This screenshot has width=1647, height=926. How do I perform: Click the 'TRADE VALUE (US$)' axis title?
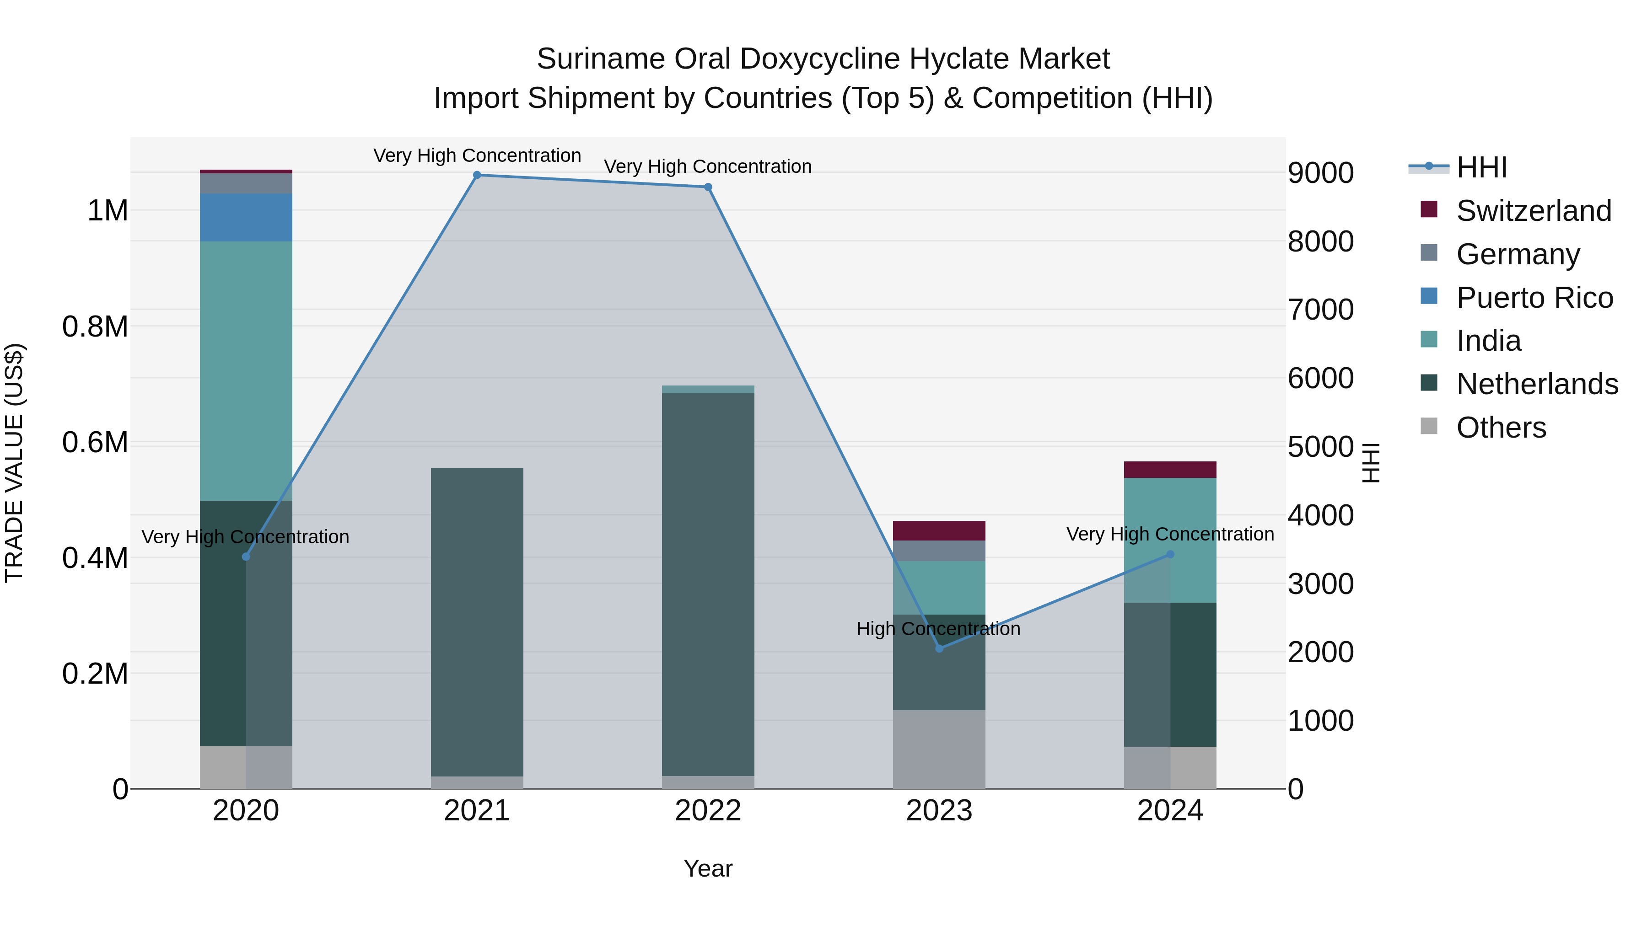[x=14, y=463]
